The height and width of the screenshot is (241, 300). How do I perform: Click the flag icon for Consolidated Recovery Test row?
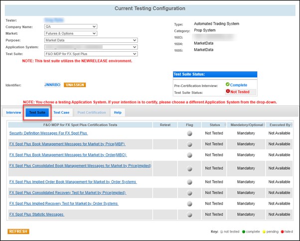189,193
